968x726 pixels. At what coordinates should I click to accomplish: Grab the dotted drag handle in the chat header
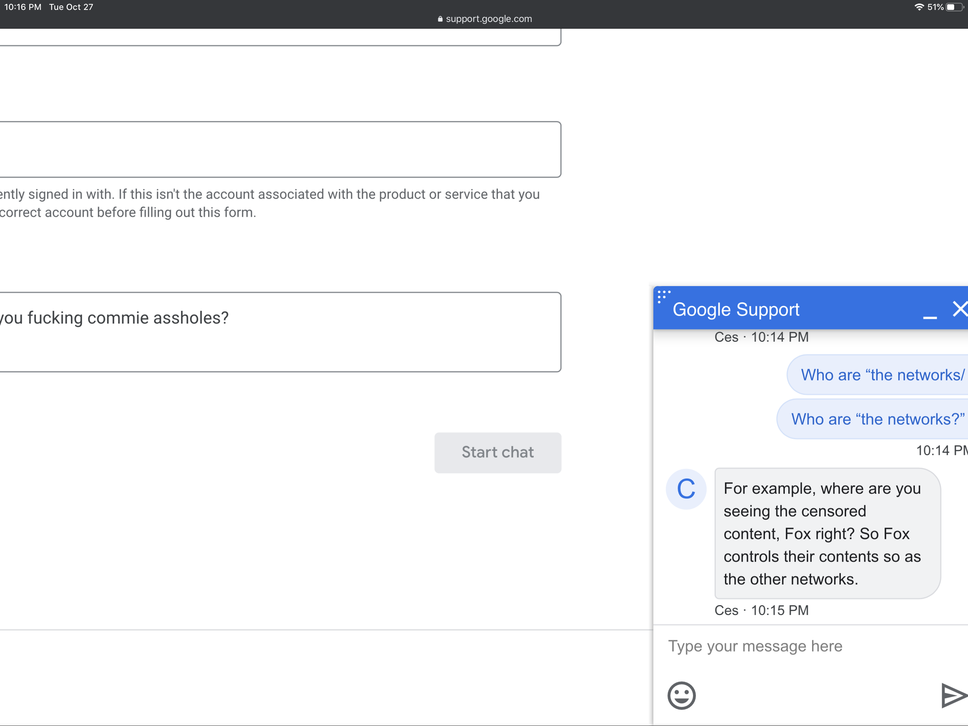pyautogui.click(x=663, y=296)
